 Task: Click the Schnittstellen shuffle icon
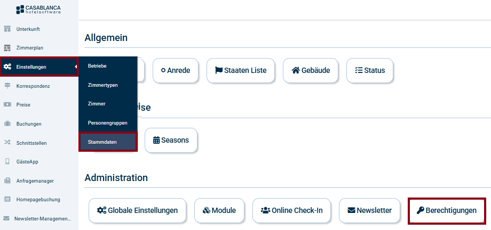(7, 143)
